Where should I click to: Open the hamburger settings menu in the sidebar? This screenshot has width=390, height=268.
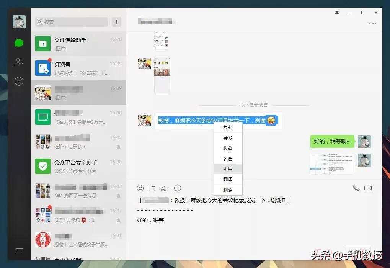(x=19, y=251)
